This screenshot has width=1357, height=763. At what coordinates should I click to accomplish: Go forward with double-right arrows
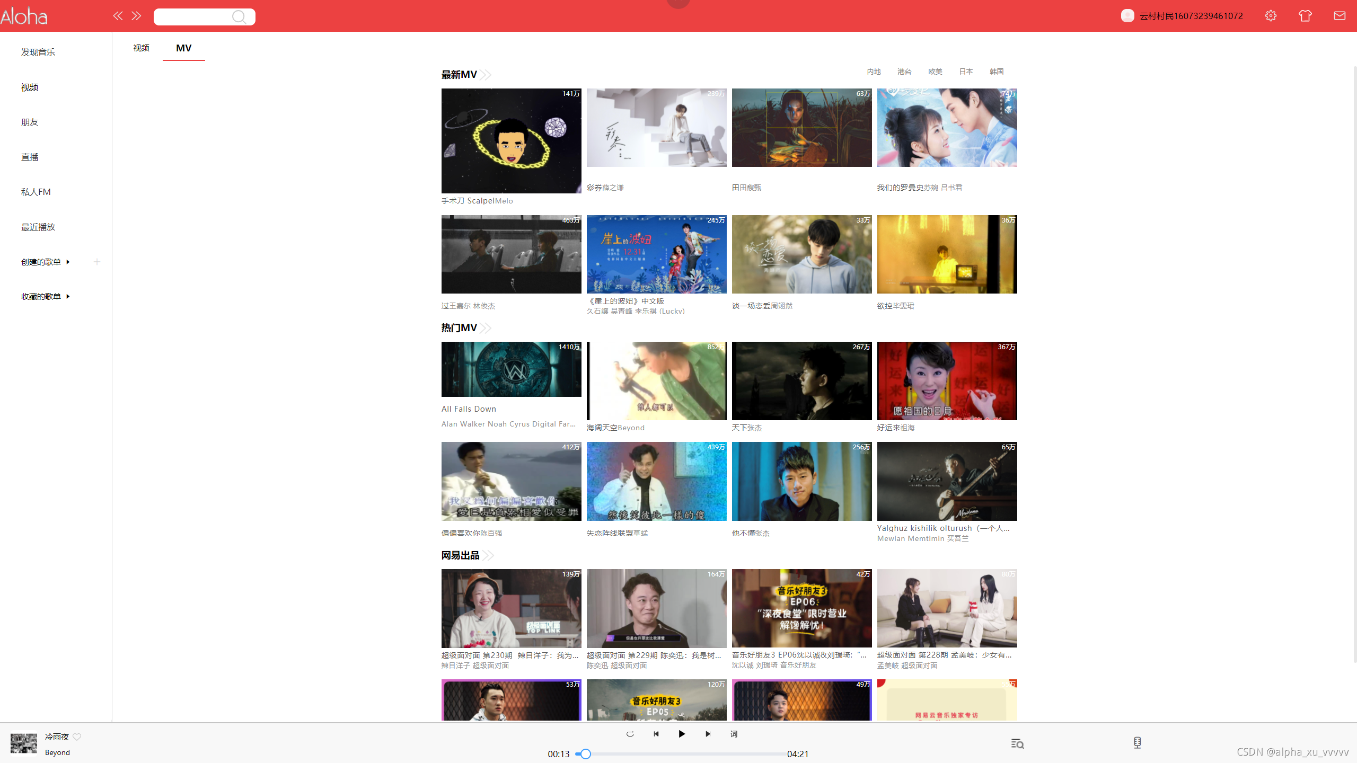[x=136, y=16]
